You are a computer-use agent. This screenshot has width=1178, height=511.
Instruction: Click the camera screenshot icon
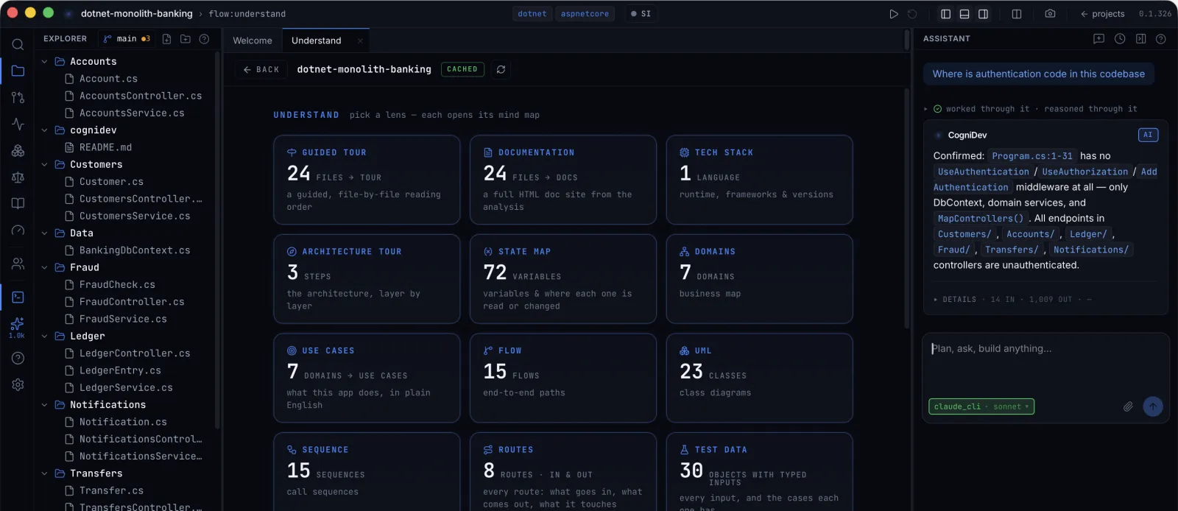pos(1051,14)
